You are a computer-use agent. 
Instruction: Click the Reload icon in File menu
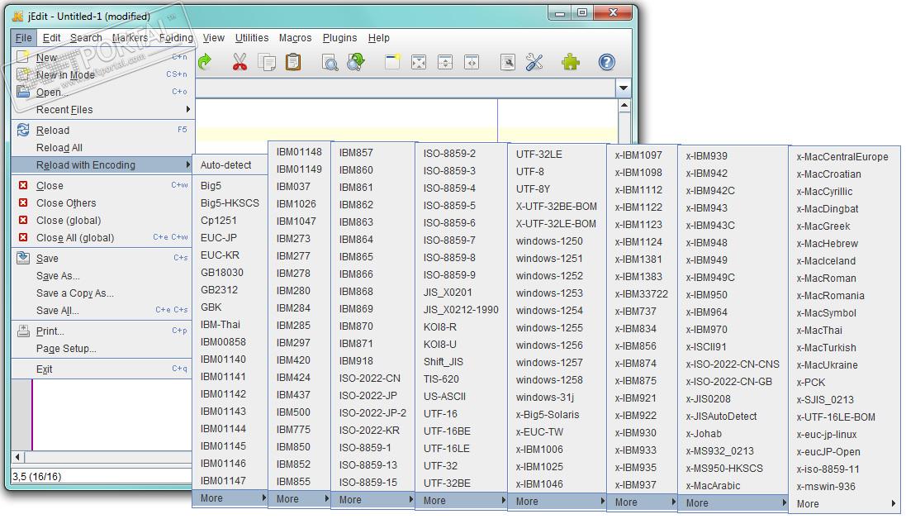tap(23, 130)
